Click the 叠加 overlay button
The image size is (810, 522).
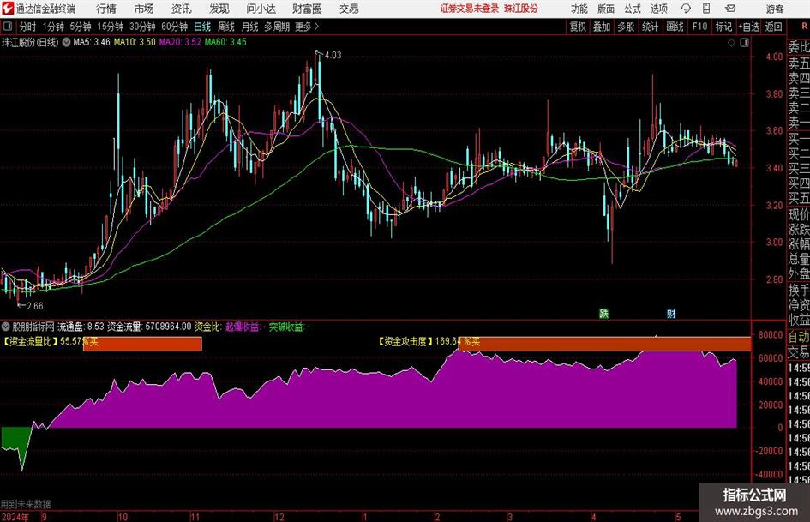[602, 27]
